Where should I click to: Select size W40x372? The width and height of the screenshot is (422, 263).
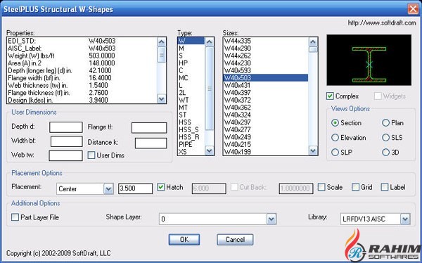[x=266, y=100]
